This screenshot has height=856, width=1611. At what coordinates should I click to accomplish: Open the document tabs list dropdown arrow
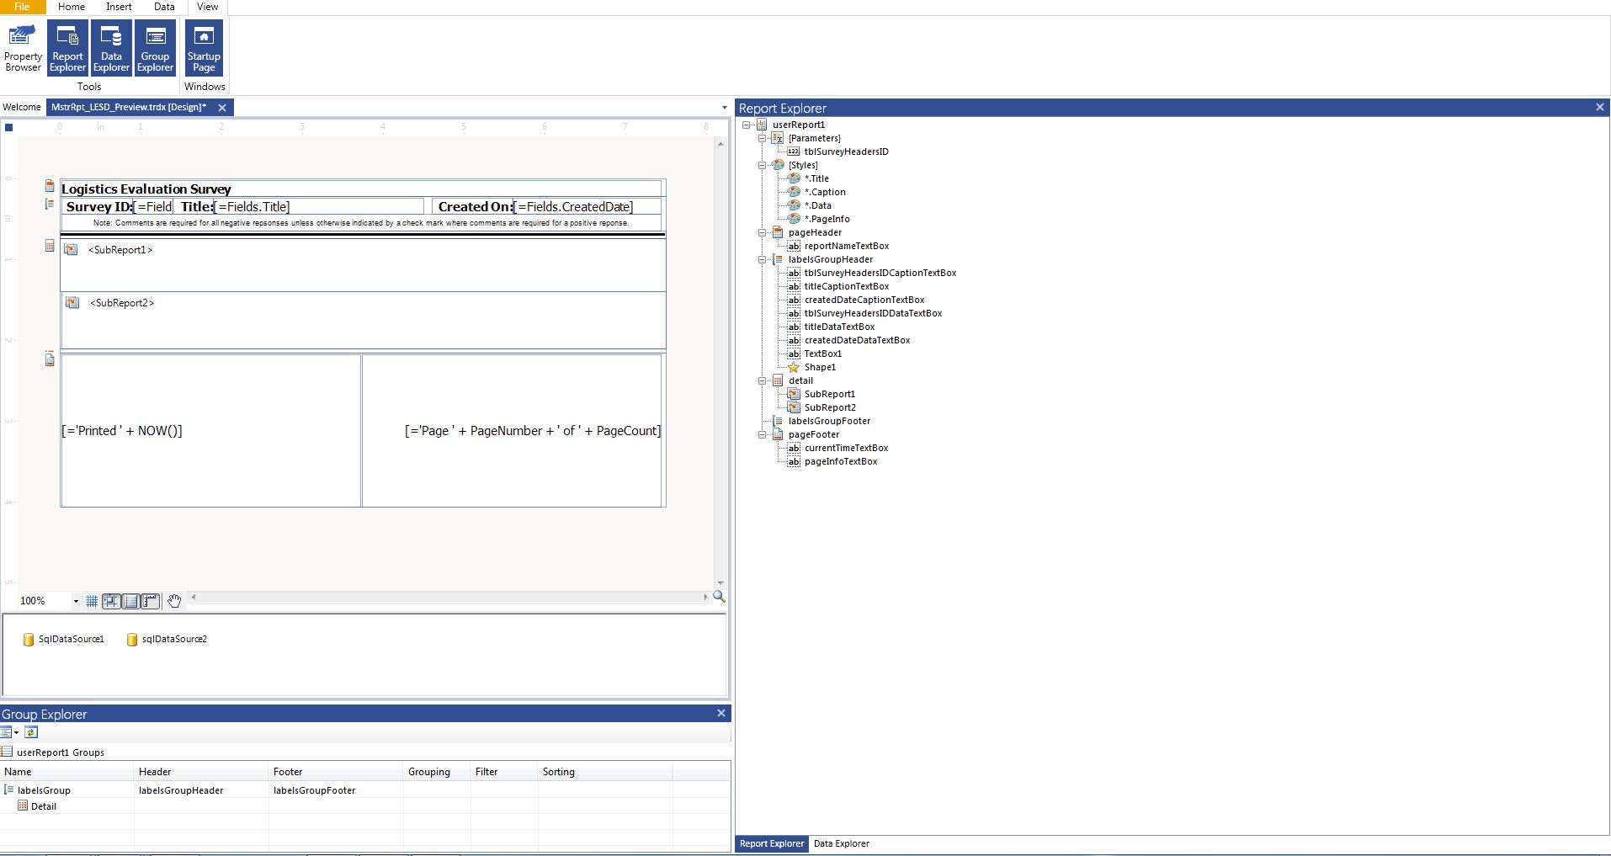[x=725, y=108]
